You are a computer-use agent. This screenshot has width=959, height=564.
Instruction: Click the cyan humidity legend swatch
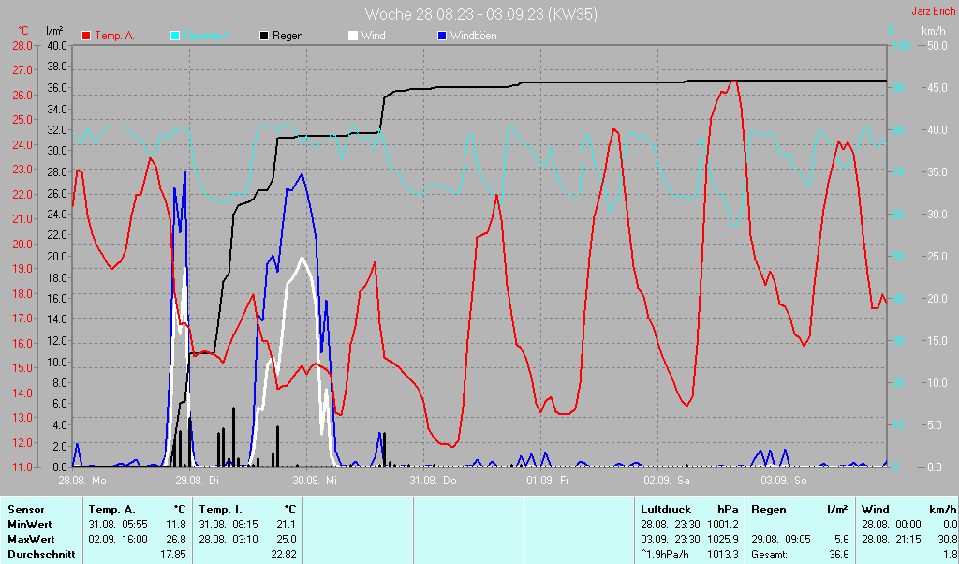pos(176,36)
